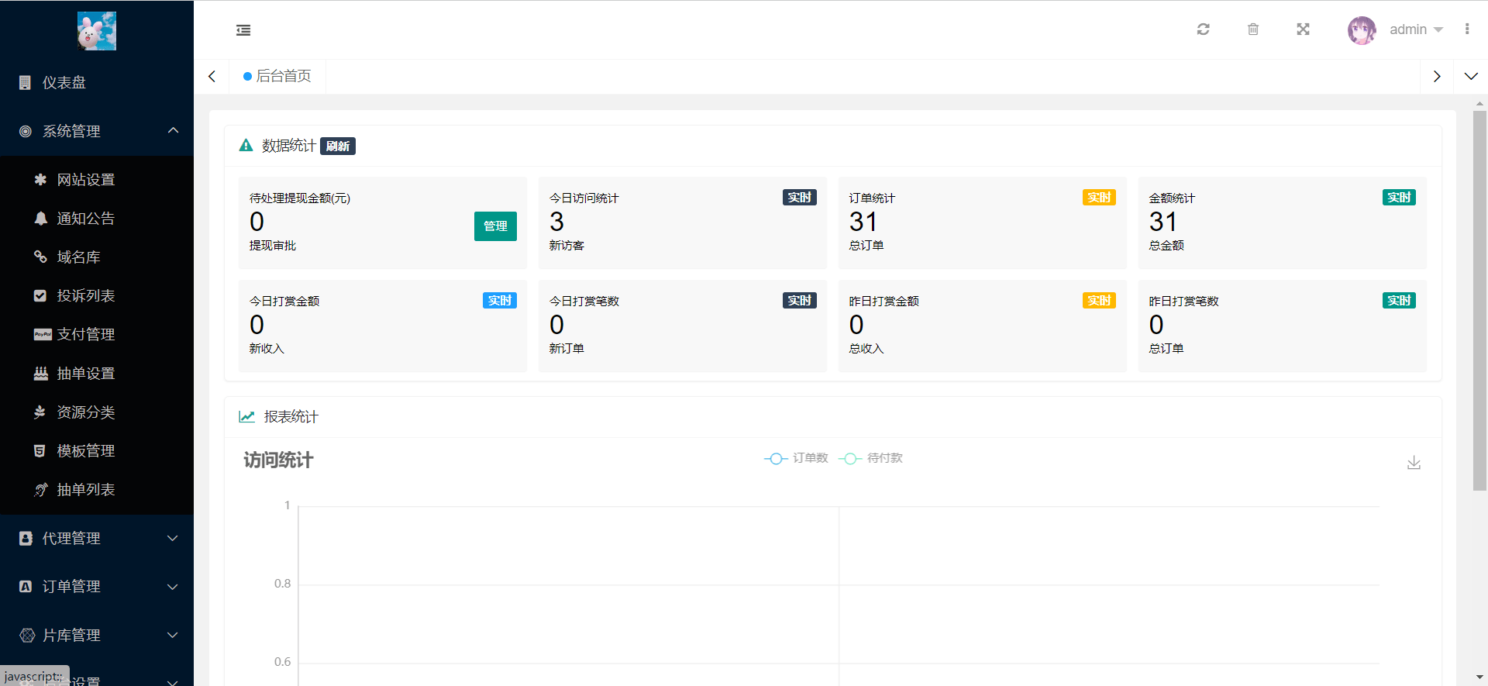The image size is (1488, 686).
Task: Enter fullscreen with the expand icon
Action: pyautogui.click(x=1303, y=29)
